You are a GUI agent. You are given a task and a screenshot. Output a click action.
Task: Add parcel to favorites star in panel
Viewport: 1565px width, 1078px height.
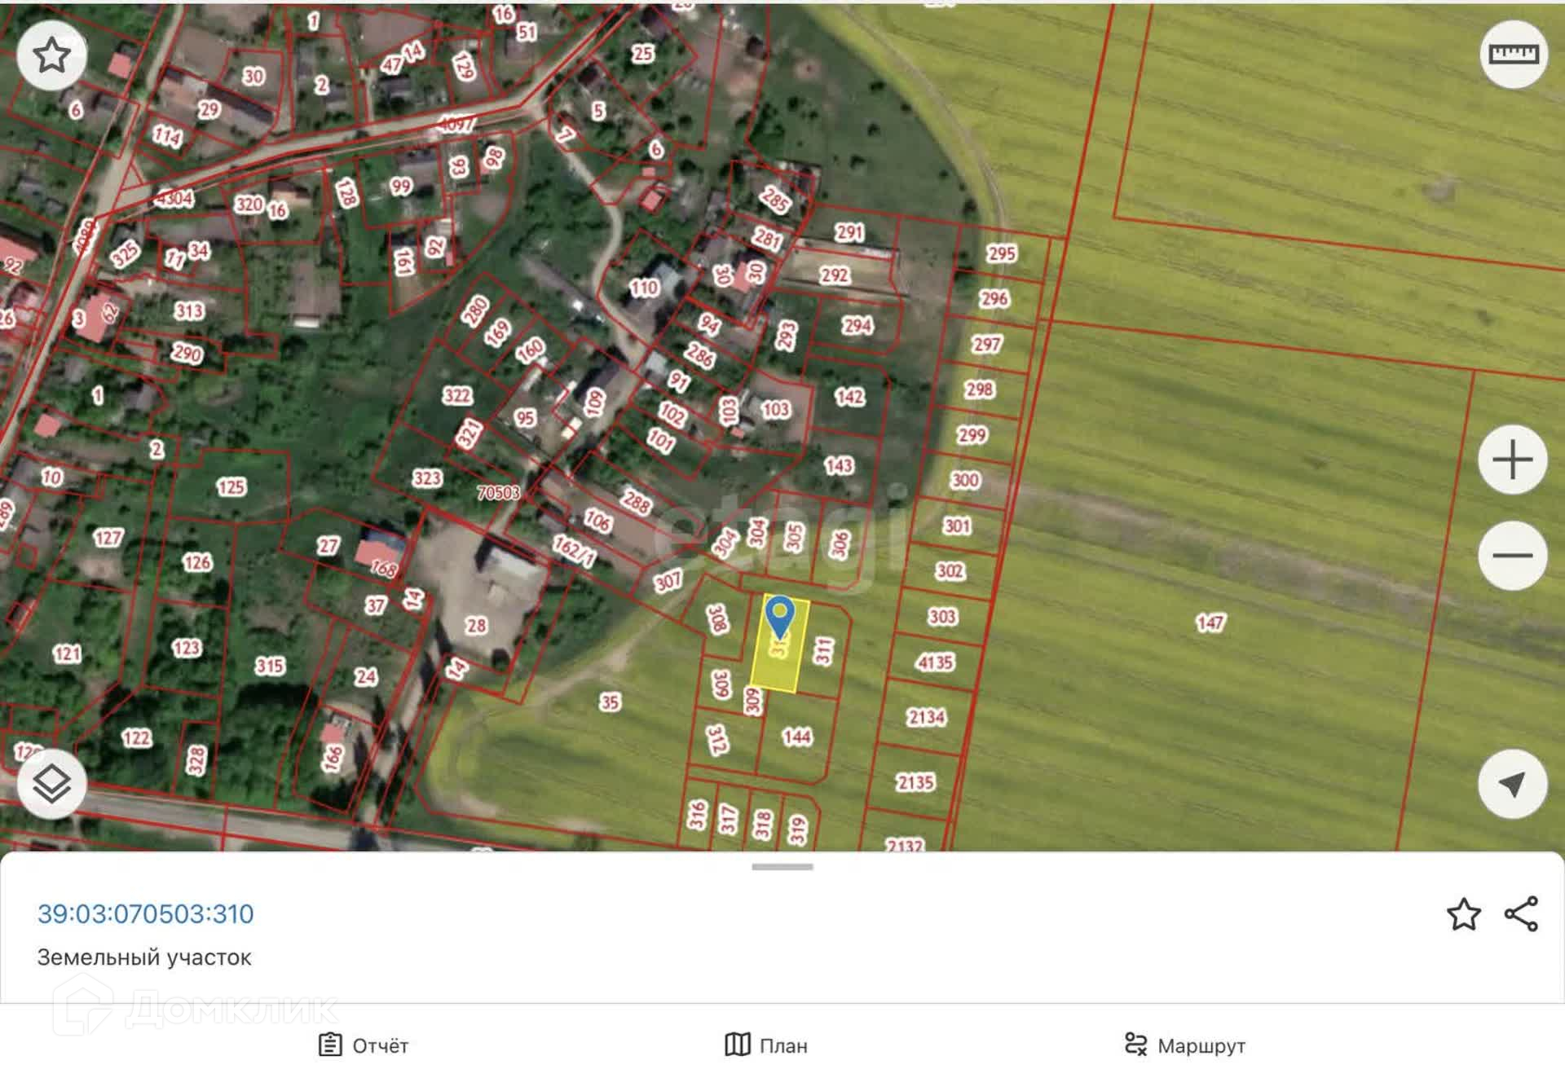(1463, 914)
